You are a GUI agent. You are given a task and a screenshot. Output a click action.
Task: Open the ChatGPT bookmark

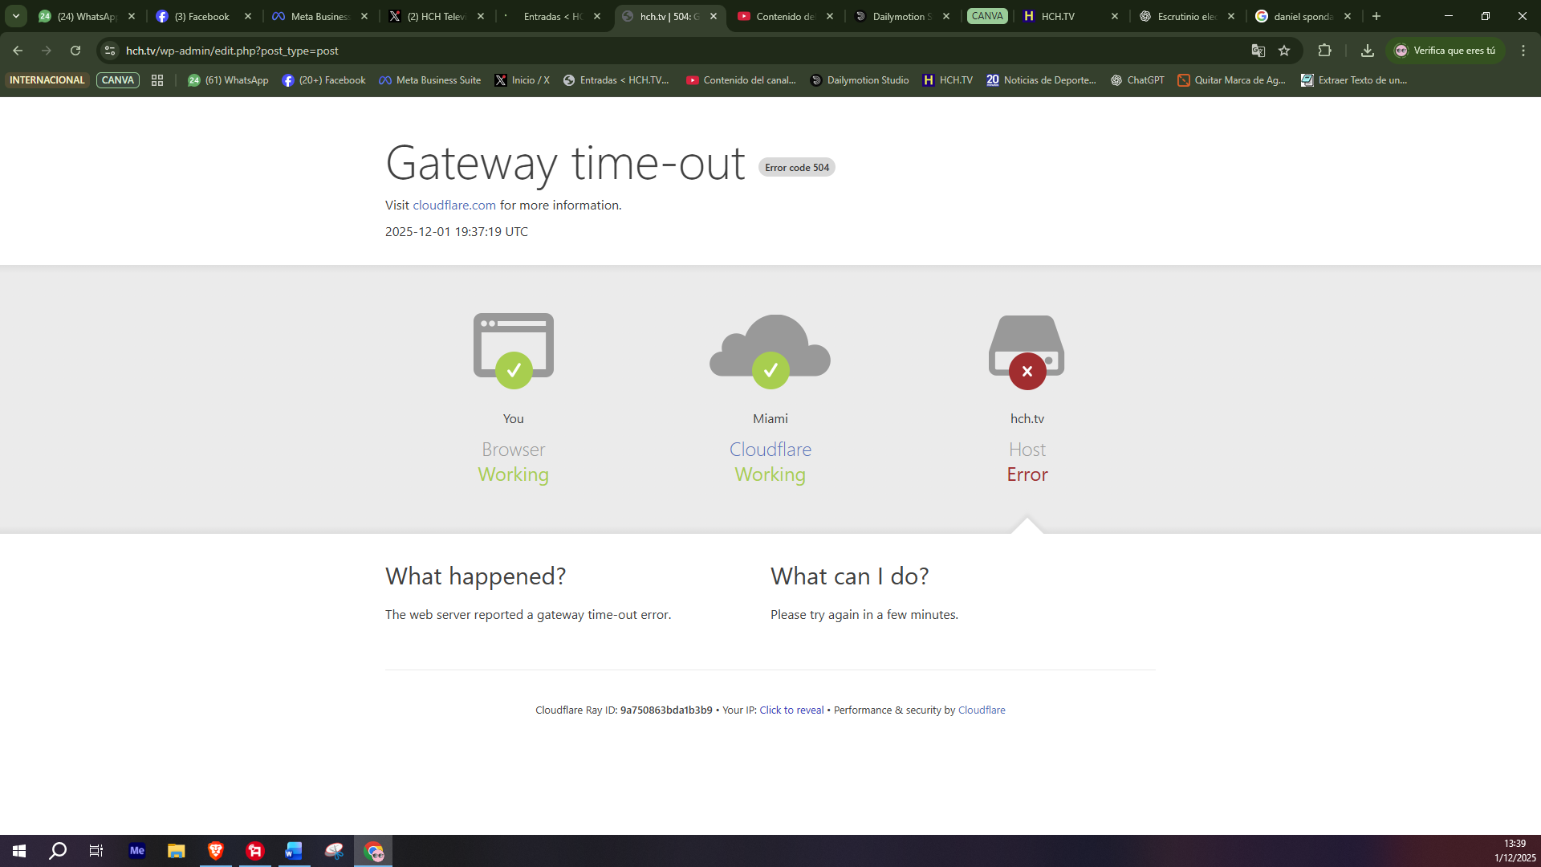pos(1137,80)
